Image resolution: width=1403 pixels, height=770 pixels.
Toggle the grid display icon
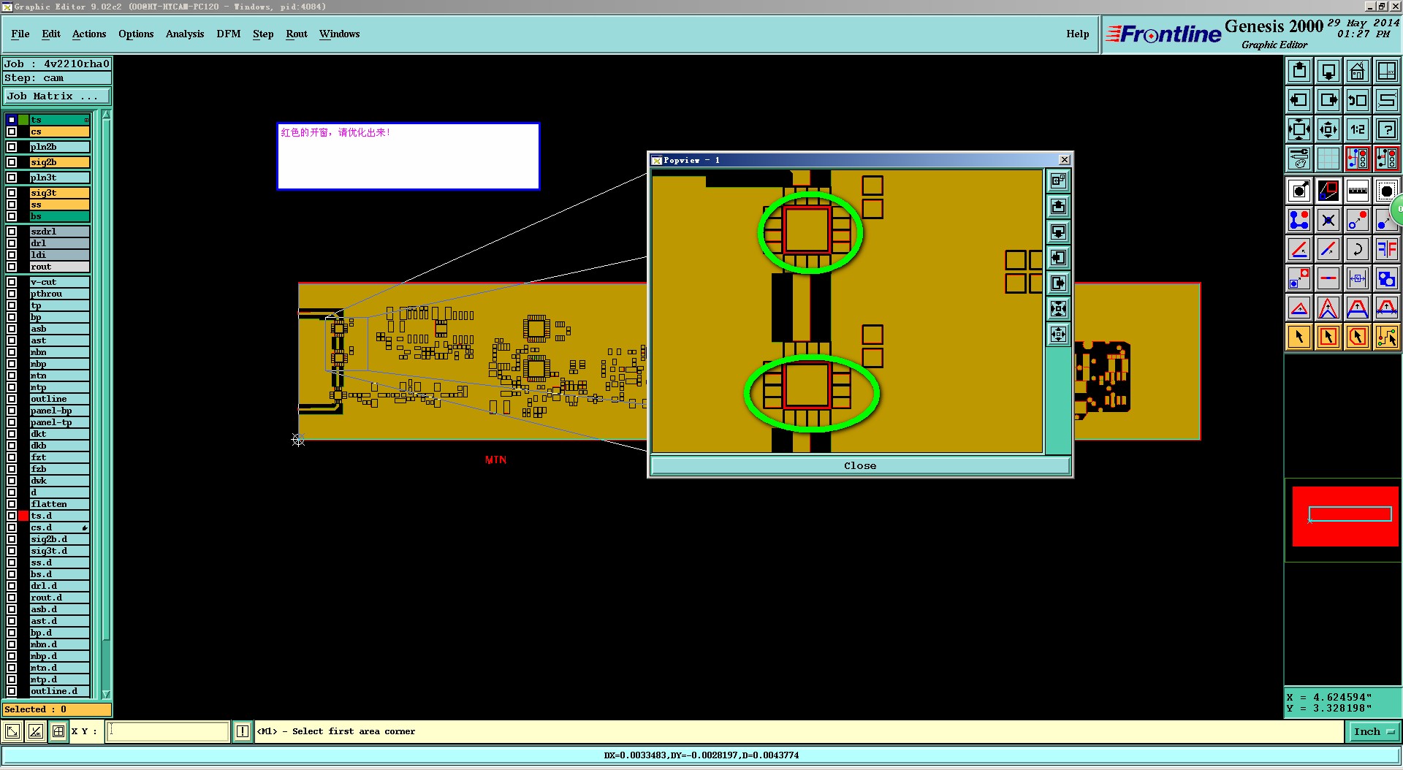pyautogui.click(x=1328, y=159)
